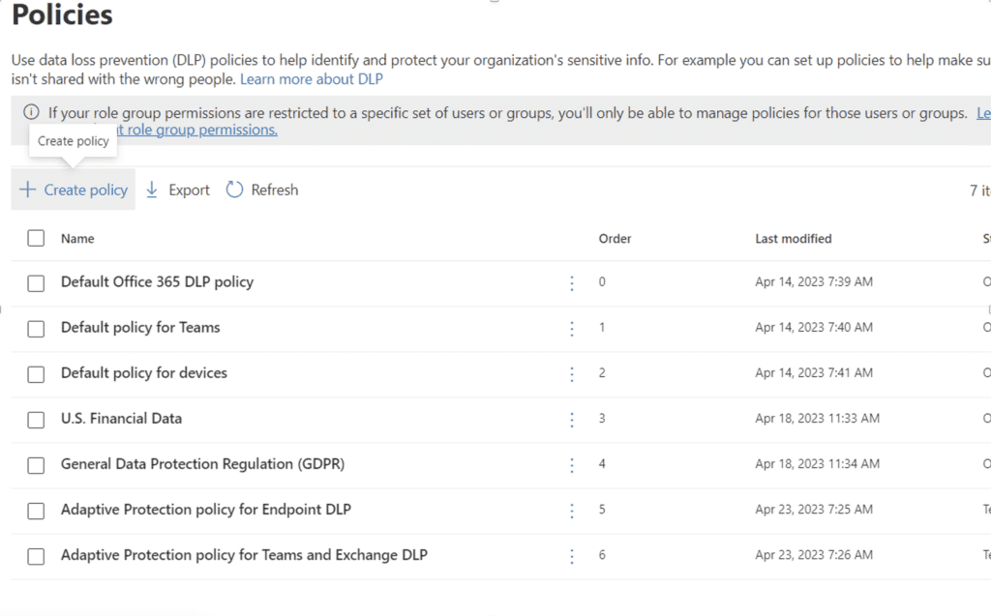Check the Default Office 365 DLP policy box
991x616 pixels.
click(x=36, y=283)
